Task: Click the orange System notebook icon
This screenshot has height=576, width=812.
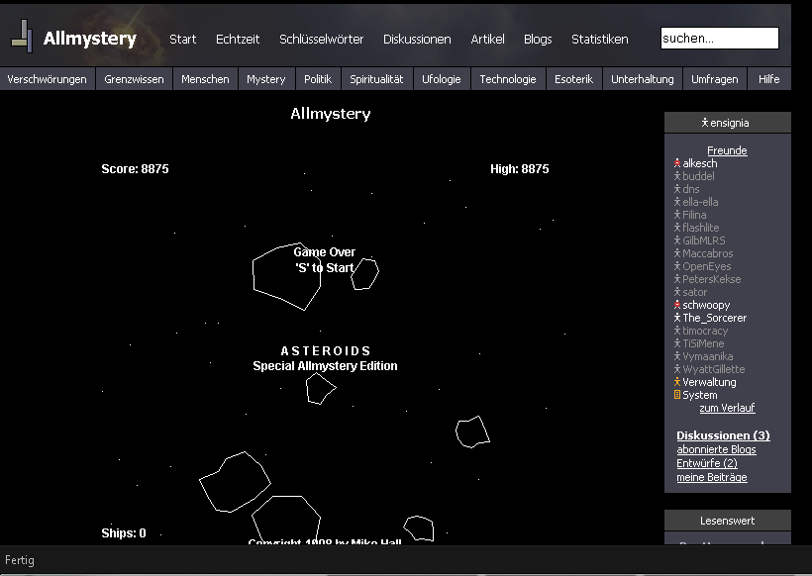Action: [x=677, y=395]
